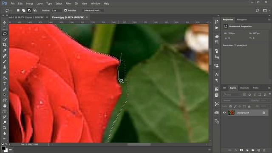
Task: Select the Brush tool
Action: pyautogui.click(x=5, y=61)
